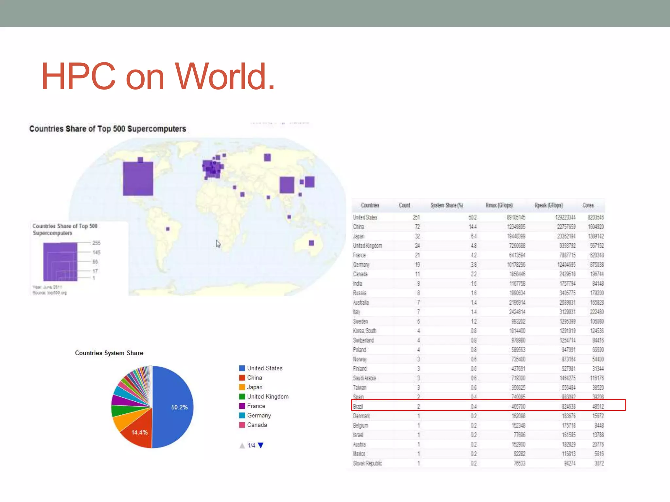
Task: Sort by the Rmax (GFlops) header
Action: [499, 205]
